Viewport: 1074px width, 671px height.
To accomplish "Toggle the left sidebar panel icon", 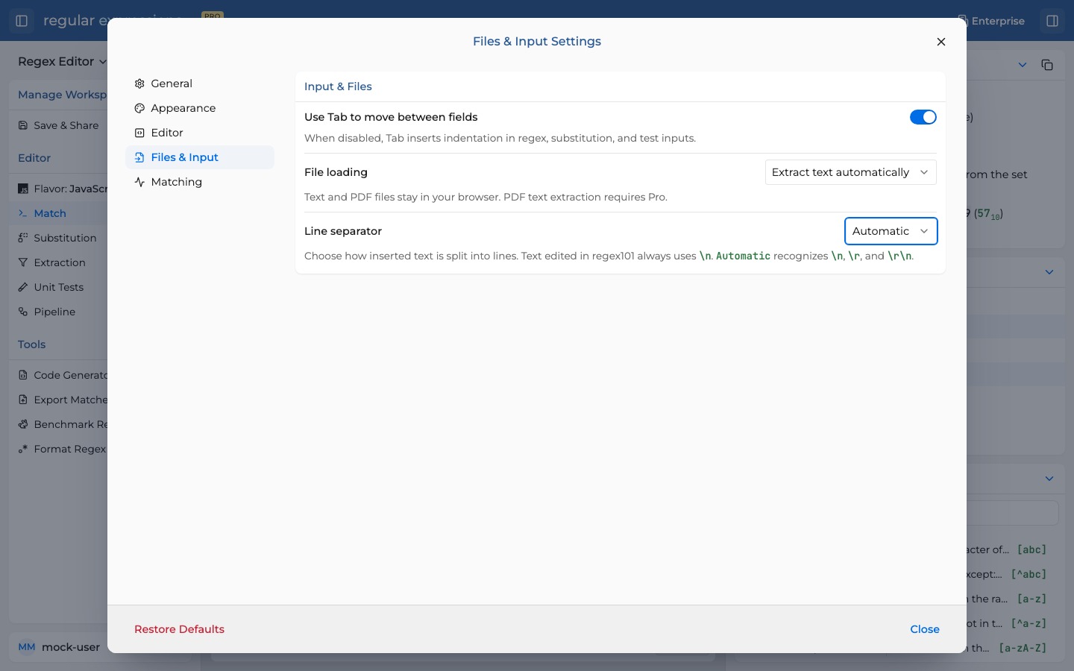I will pyautogui.click(x=22, y=21).
